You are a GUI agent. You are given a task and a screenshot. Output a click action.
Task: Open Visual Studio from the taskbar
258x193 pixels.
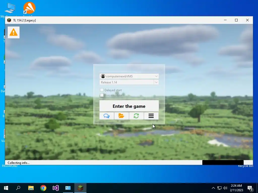click(56, 188)
